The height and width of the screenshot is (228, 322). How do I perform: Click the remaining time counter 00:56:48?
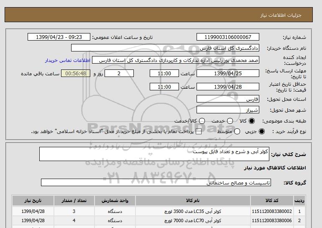click(76, 73)
